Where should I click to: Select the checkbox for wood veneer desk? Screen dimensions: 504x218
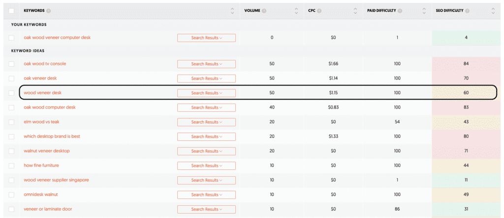(x=11, y=93)
